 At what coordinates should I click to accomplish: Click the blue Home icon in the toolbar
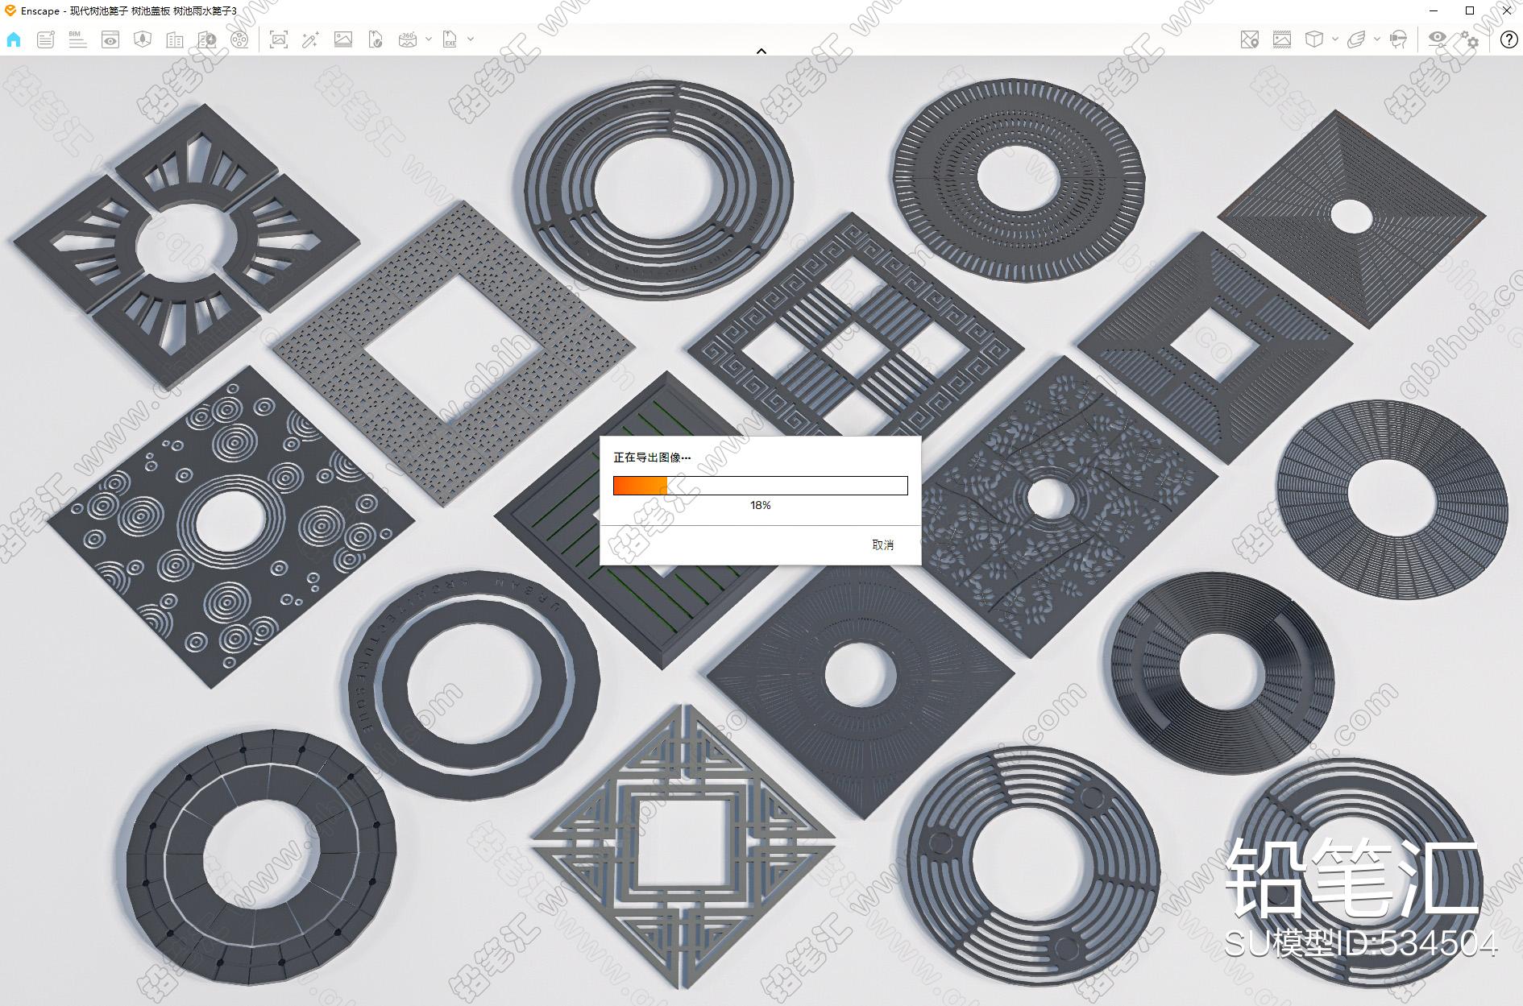tap(14, 39)
